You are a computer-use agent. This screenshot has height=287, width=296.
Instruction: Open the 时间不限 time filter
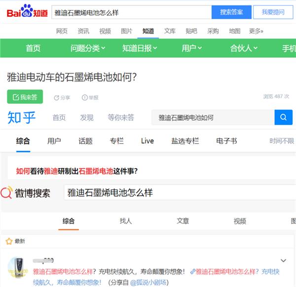coord(282,141)
